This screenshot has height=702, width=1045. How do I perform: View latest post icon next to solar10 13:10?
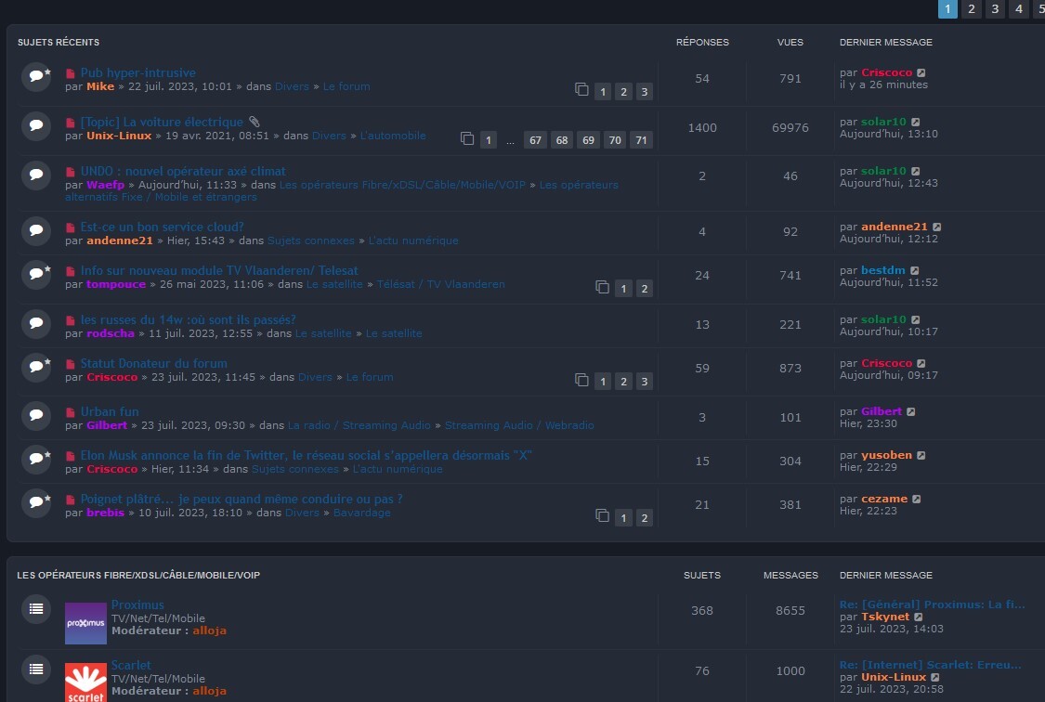point(916,122)
